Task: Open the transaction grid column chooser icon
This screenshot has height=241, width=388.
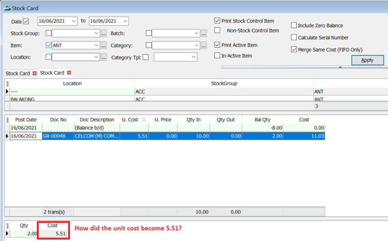Action: [x=7, y=119]
